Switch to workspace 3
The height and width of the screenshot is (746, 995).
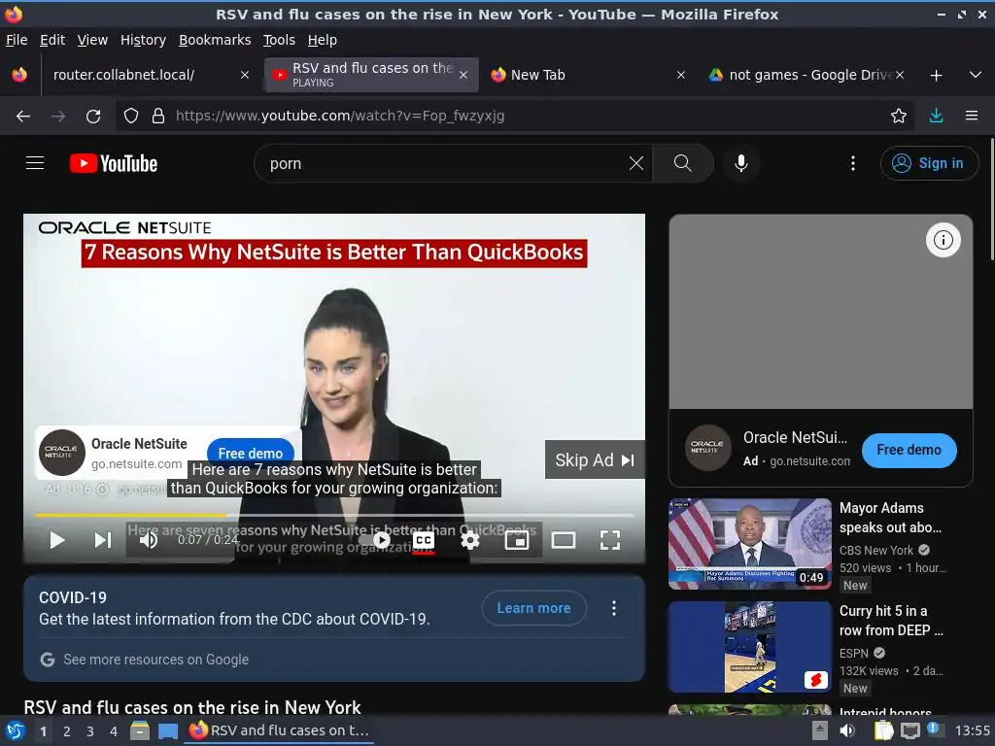pos(90,730)
